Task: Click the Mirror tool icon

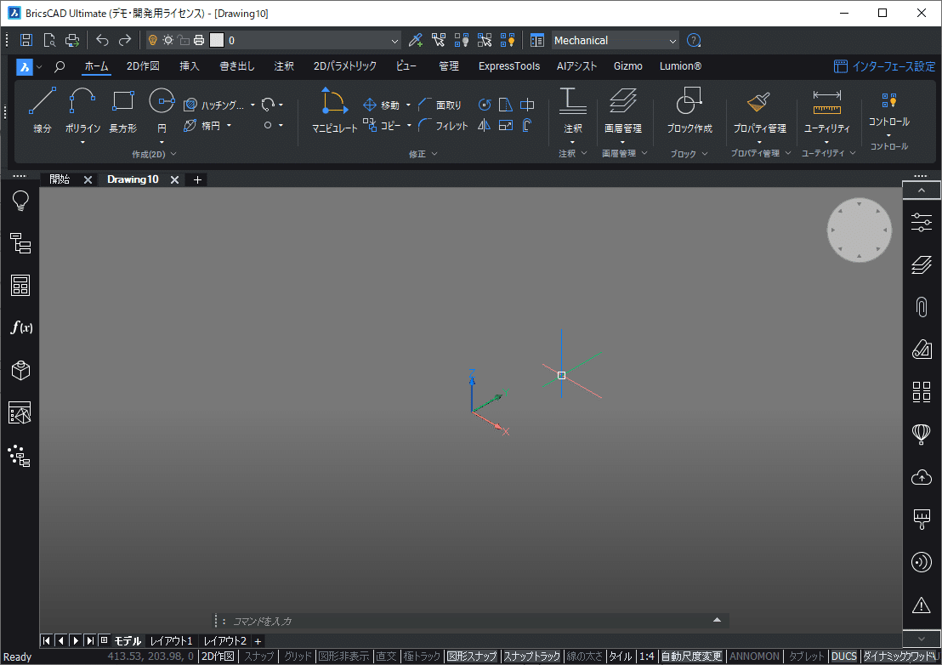Action: point(485,126)
